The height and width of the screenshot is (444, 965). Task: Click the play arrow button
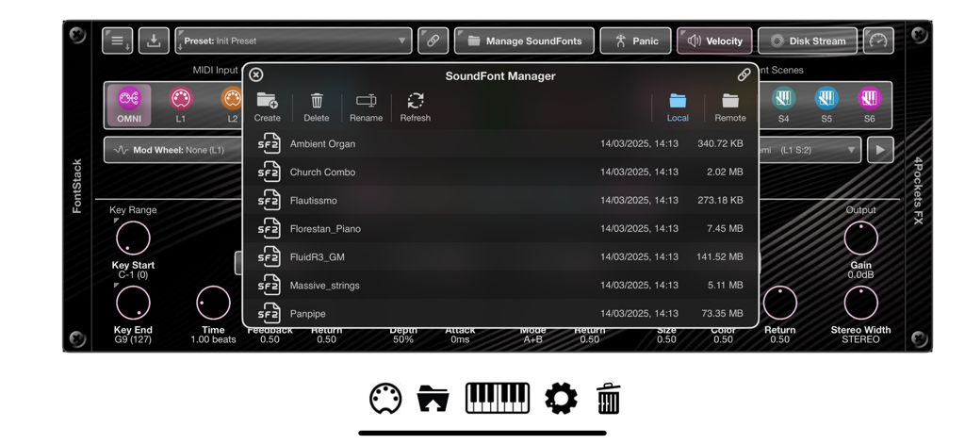(x=880, y=150)
